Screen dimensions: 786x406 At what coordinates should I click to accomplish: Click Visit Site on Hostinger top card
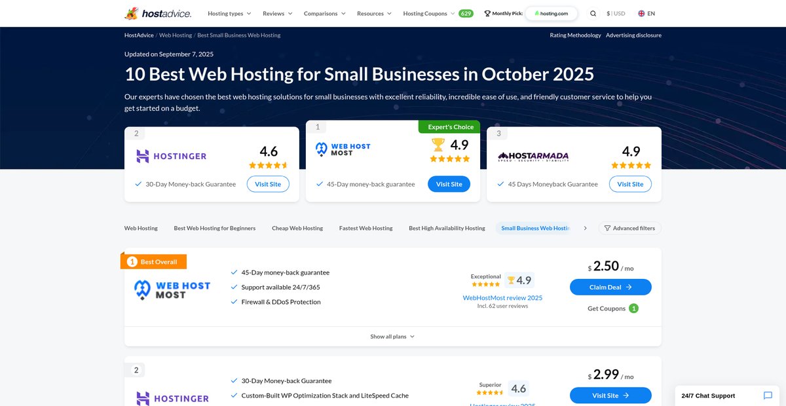tap(268, 184)
